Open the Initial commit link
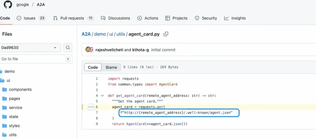 coord(163,50)
